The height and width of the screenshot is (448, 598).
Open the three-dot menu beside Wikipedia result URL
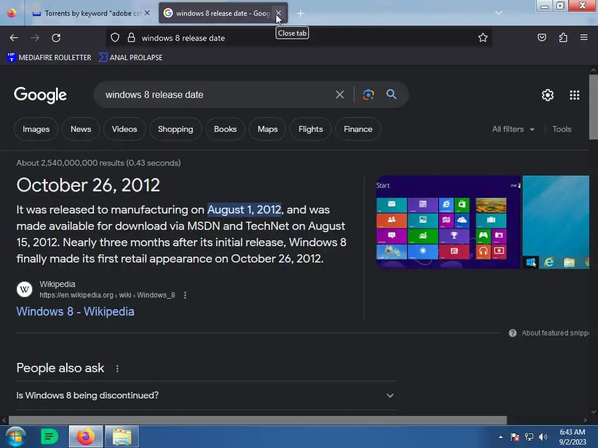[x=185, y=295]
